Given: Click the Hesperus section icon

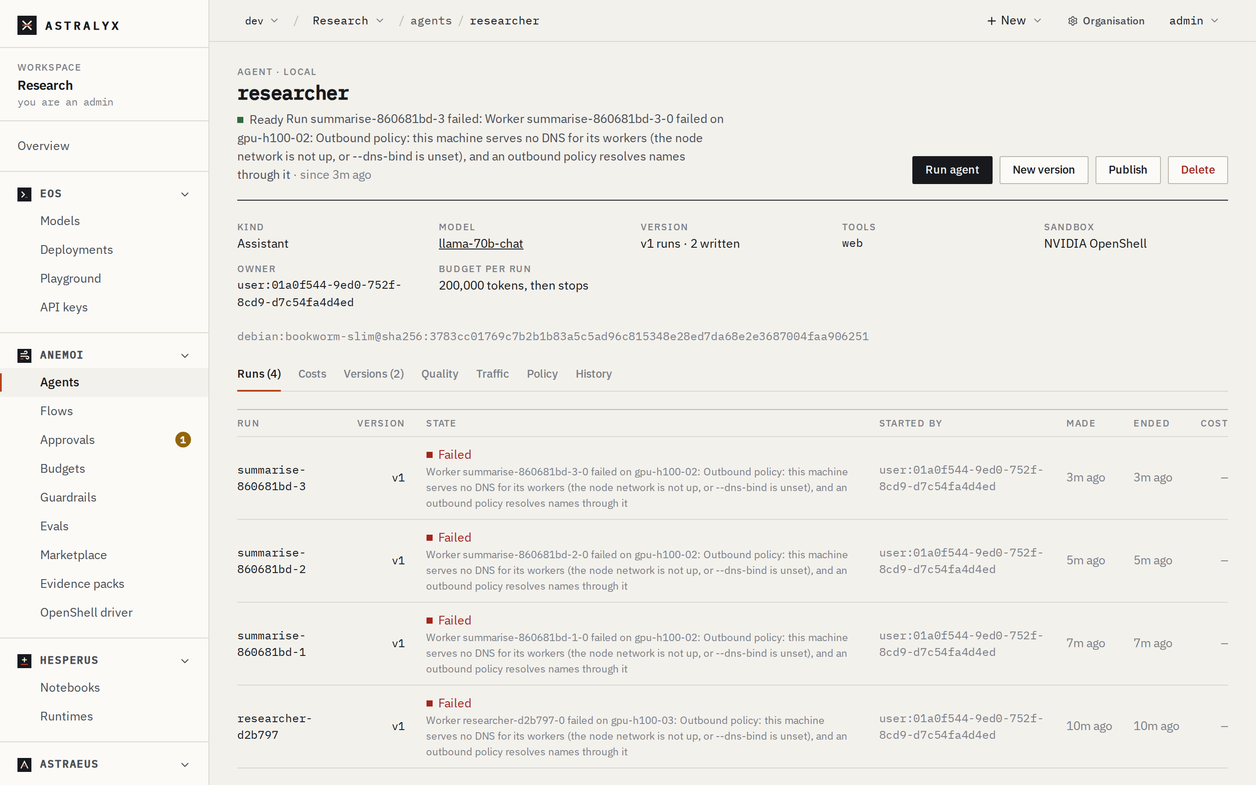Looking at the screenshot, I should coord(24,660).
